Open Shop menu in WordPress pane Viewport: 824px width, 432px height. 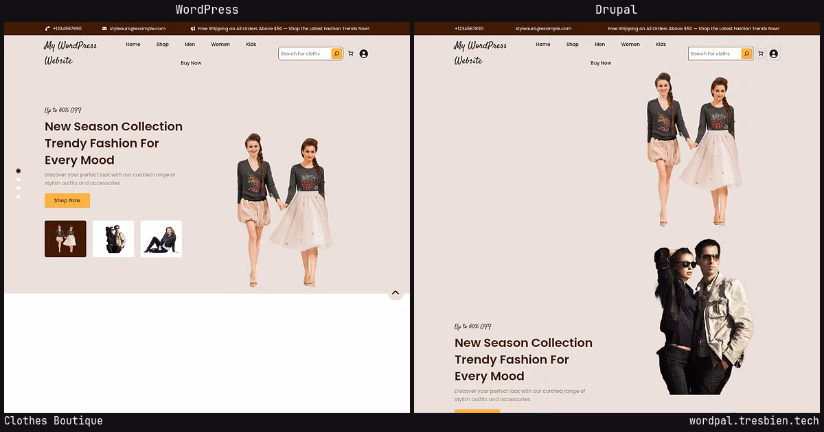[162, 45]
